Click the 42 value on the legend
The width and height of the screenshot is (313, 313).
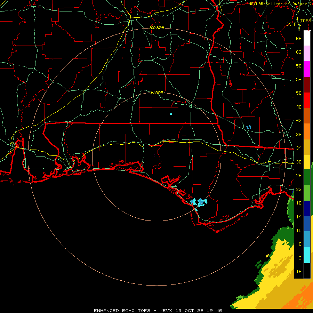(x=299, y=121)
